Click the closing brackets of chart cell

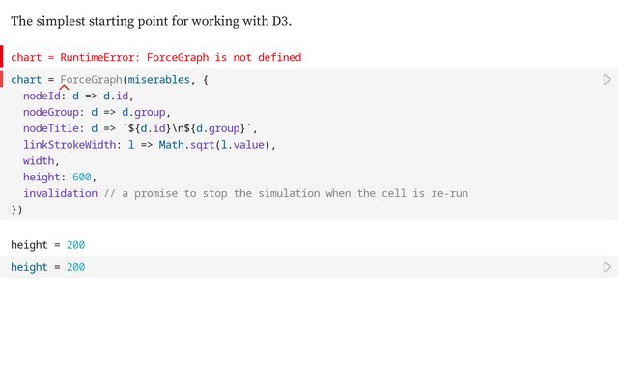16,209
